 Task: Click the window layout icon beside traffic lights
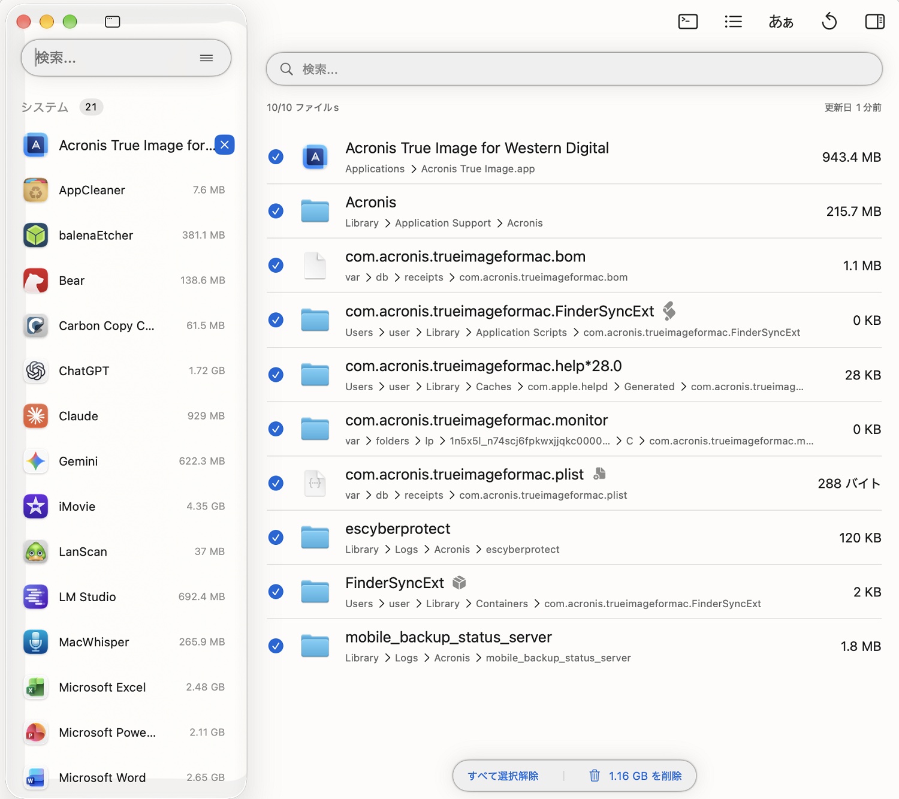click(x=113, y=22)
